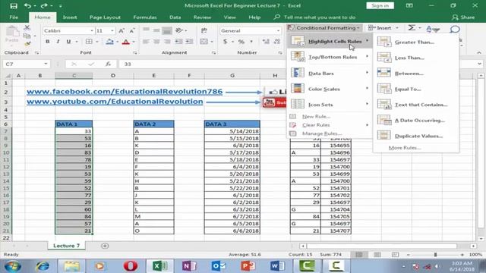
Task: Click the Cut scissors icon
Action: (27, 28)
